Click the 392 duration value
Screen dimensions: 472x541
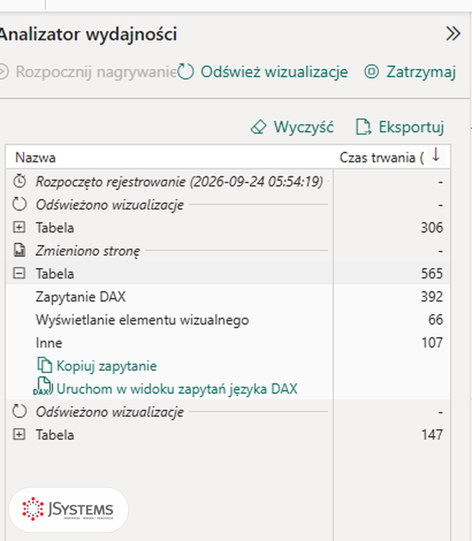coord(432,297)
